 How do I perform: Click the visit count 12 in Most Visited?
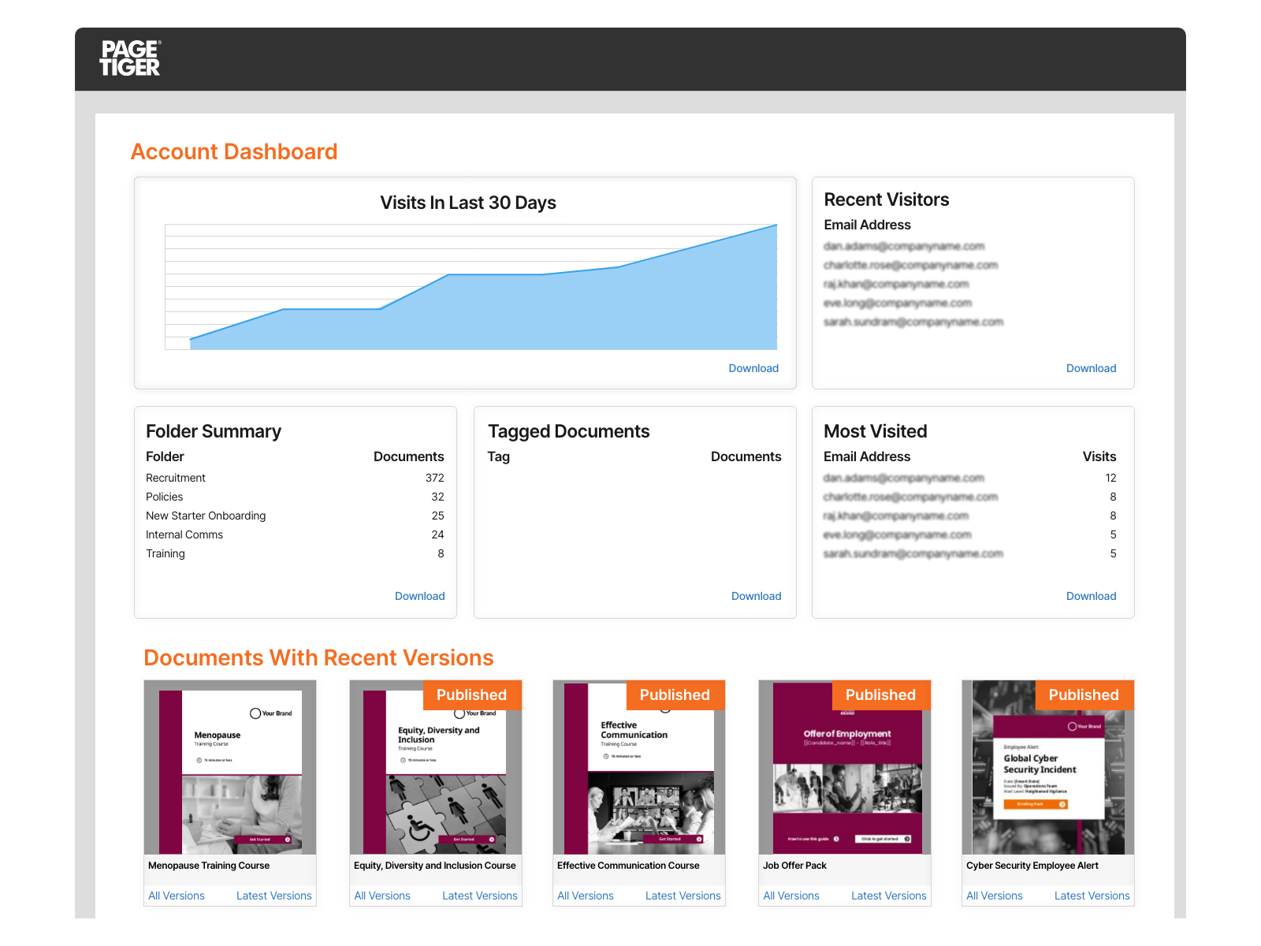[x=1110, y=478]
